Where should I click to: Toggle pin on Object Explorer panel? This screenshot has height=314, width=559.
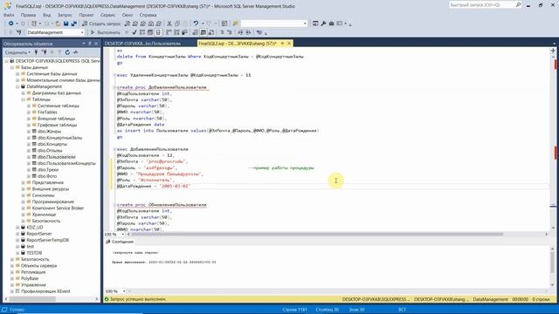[90, 44]
